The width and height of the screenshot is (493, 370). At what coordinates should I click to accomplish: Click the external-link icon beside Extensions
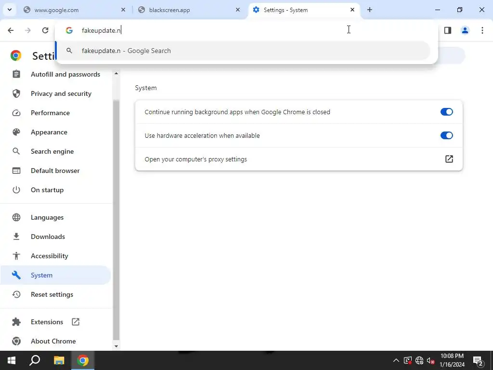click(x=76, y=321)
